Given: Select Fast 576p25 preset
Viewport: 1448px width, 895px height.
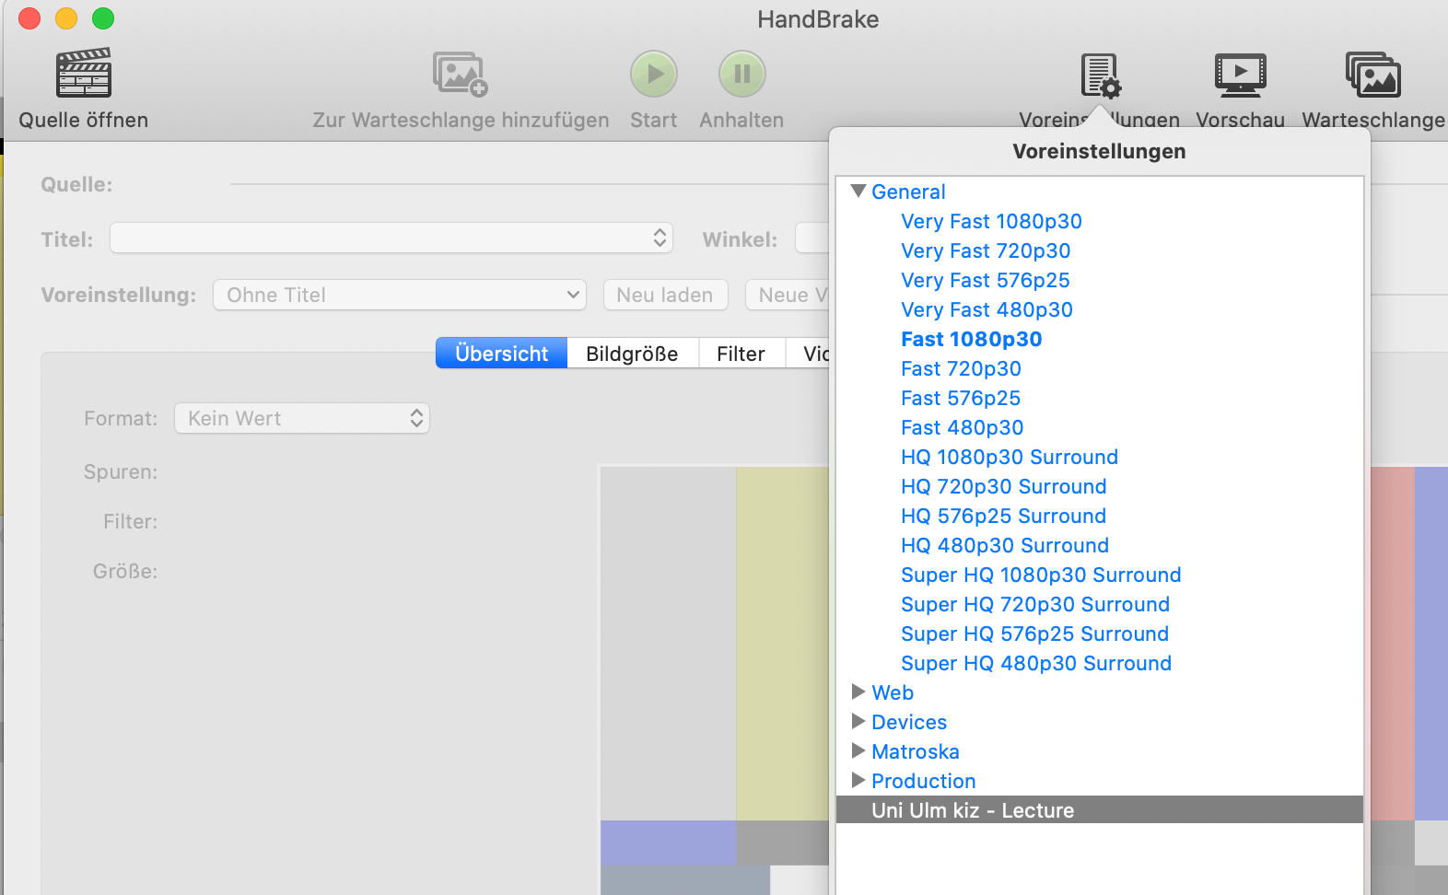Looking at the screenshot, I should point(961,398).
